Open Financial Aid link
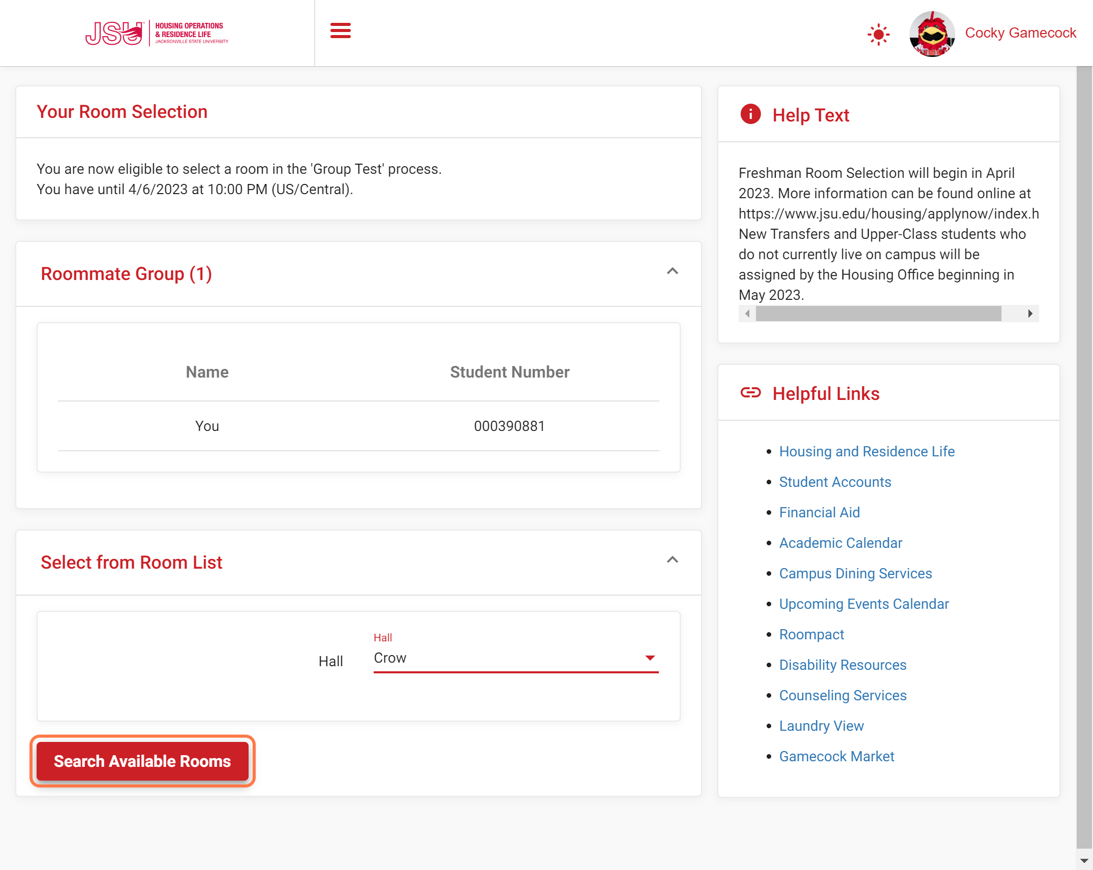 tap(819, 512)
